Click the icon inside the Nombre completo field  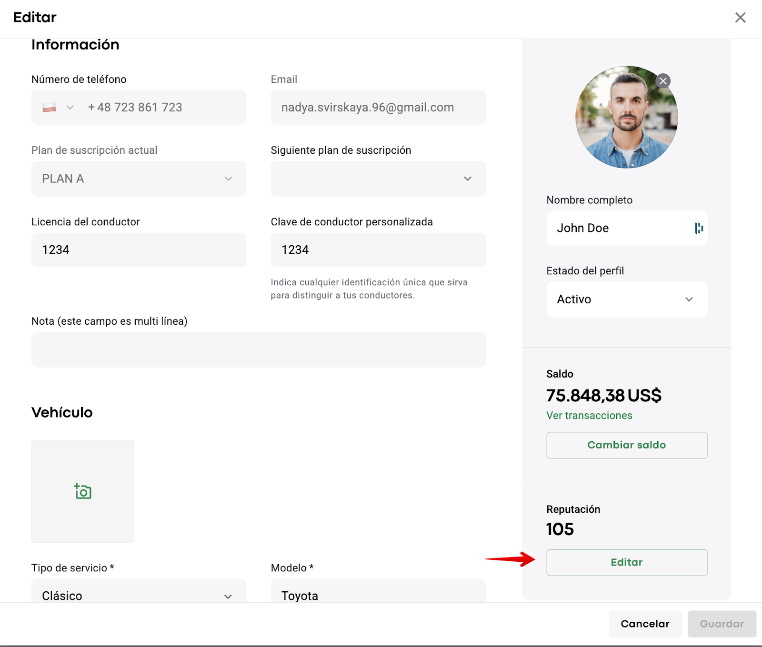pyautogui.click(x=698, y=229)
